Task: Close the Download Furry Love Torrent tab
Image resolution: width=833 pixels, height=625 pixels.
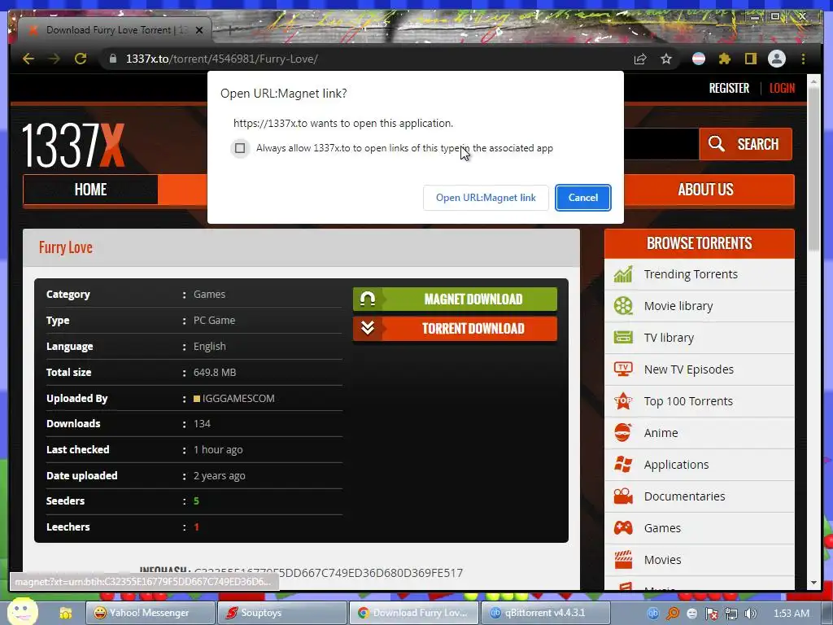Action: [x=199, y=30]
